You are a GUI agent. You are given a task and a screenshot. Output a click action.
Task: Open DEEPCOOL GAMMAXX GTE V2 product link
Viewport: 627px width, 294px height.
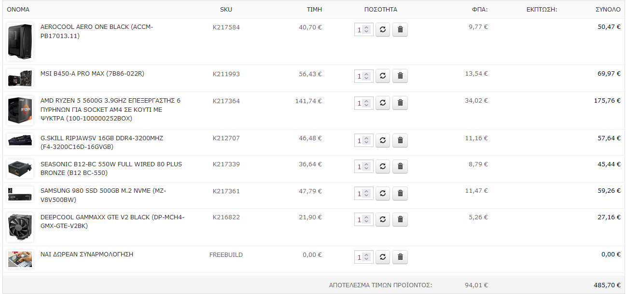click(112, 221)
